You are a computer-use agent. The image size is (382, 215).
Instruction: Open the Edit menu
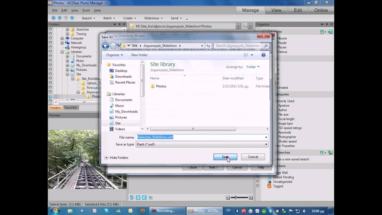click(x=64, y=10)
